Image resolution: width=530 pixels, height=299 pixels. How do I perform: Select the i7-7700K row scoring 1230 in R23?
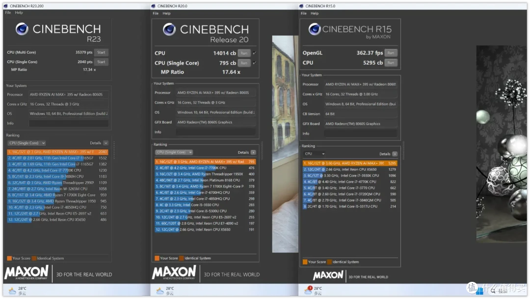pos(57,170)
